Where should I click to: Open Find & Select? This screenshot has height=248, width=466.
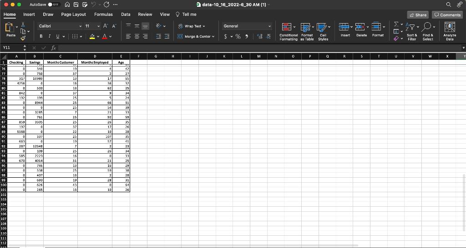pyautogui.click(x=428, y=32)
